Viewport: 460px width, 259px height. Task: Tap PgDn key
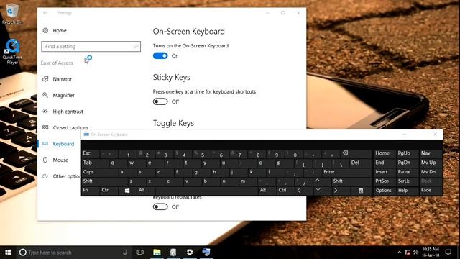pos(407,163)
